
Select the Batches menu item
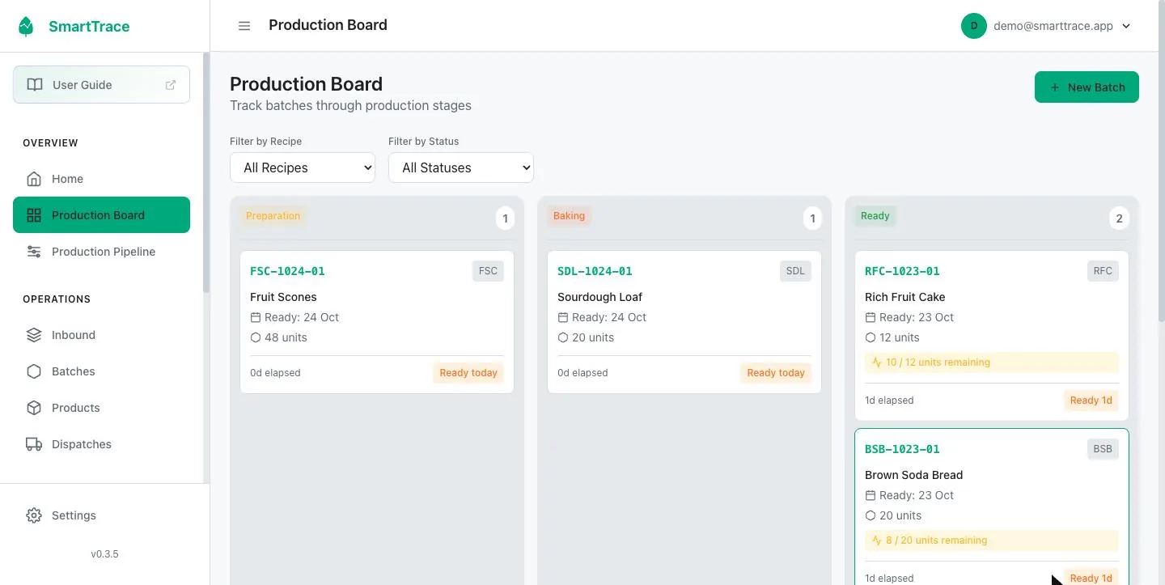coord(101,371)
